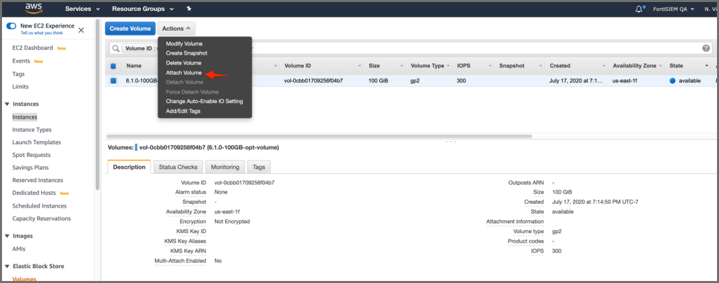Open the notifications bell icon
The width and height of the screenshot is (719, 283).
point(639,9)
